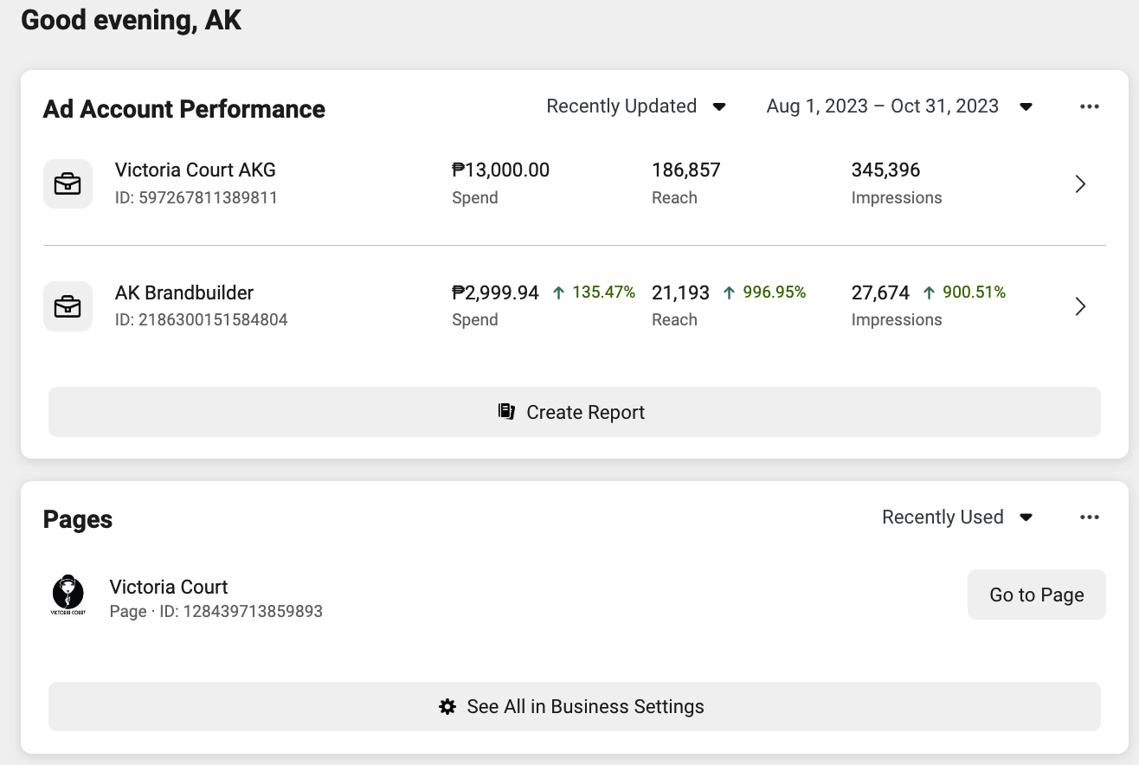1139x765 pixels.
Task: Click gear icon in See All in Business Settings
Action: tap(447, 706)
